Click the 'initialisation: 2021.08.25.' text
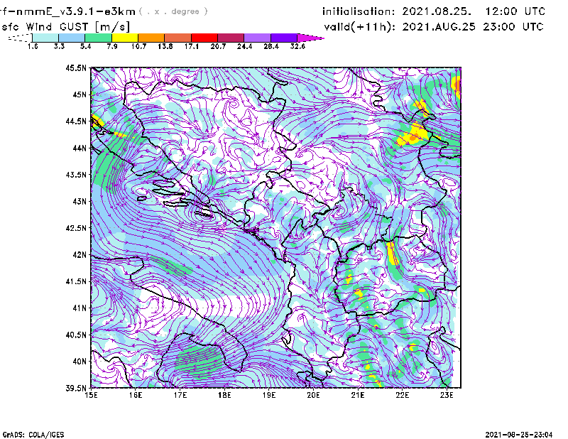Image resolution: width=568 pixels, height=439 pixels. [397, 11]
